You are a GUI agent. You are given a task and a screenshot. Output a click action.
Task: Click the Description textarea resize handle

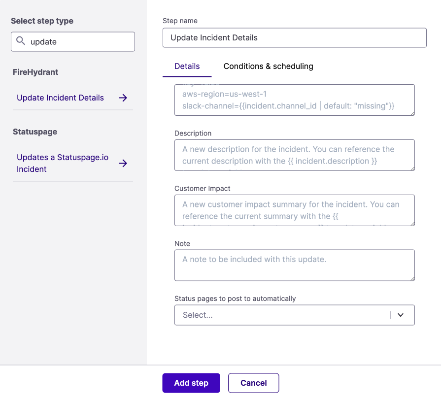click(x=412, y=168)
